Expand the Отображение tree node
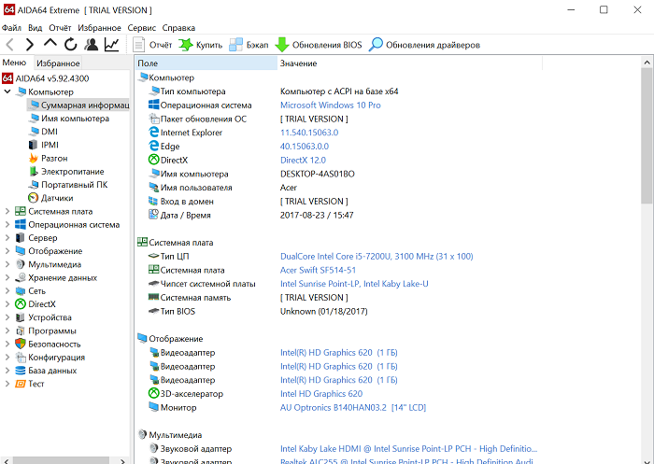Screen dimensions: 654x464 [7, 251]
